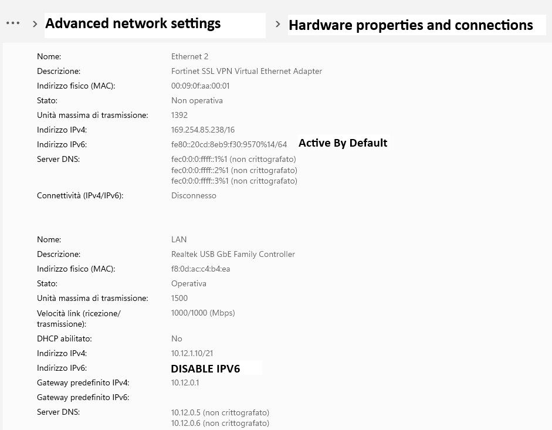Click the Disconnesso connectivity value
Screen dimensions: 552x430
pos(194,196)
